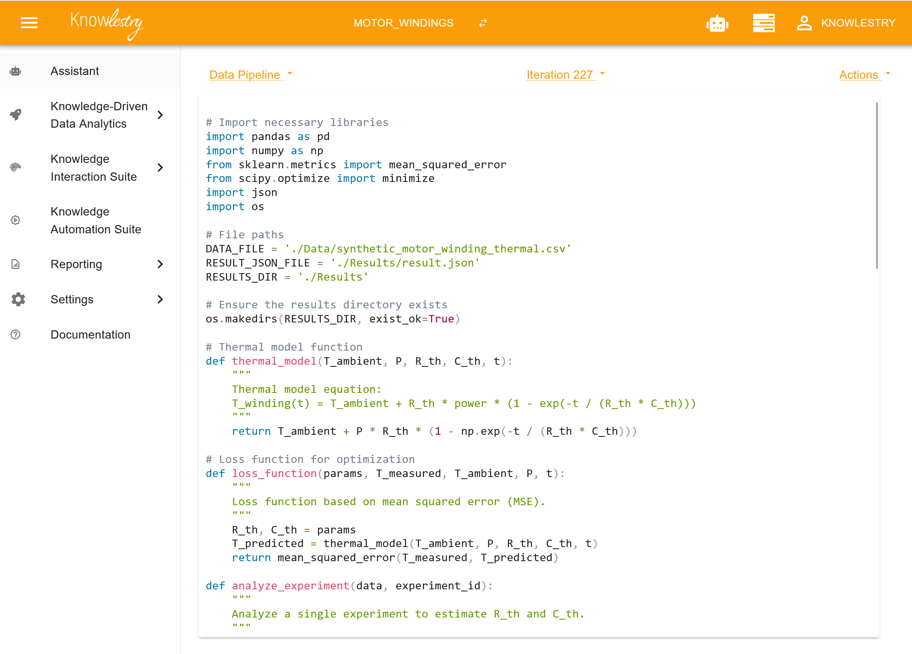
Task: Expand Knowledge-Driven Data Analytics chevron
Action: [160, 115]
